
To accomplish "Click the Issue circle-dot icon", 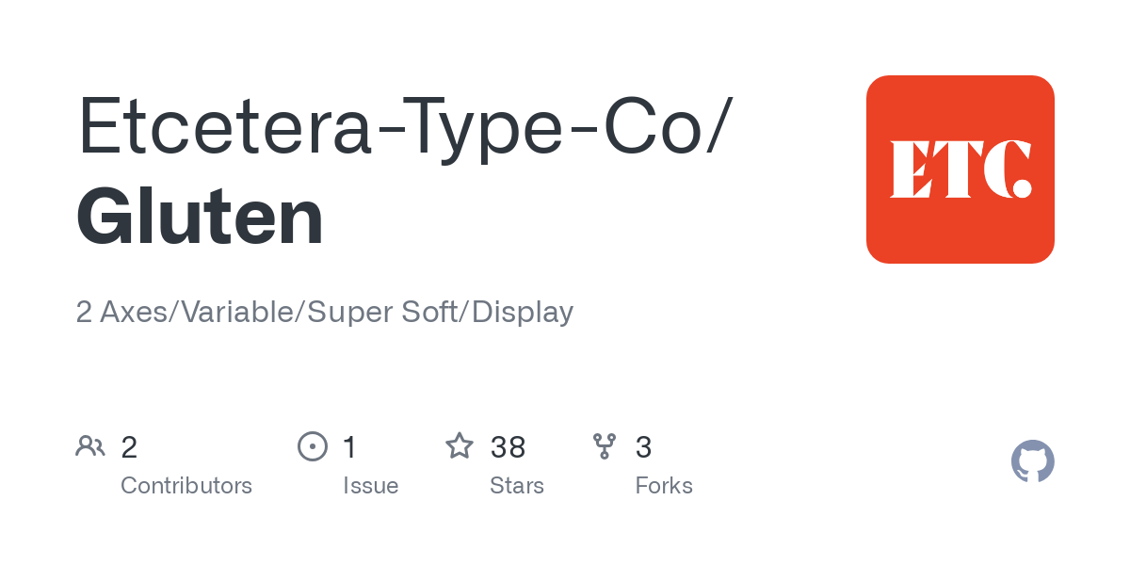I will (x=313, y=446).
